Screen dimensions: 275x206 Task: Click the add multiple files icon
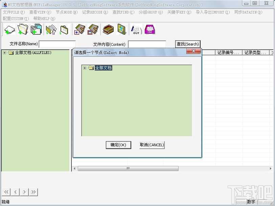tap(36, 30)
